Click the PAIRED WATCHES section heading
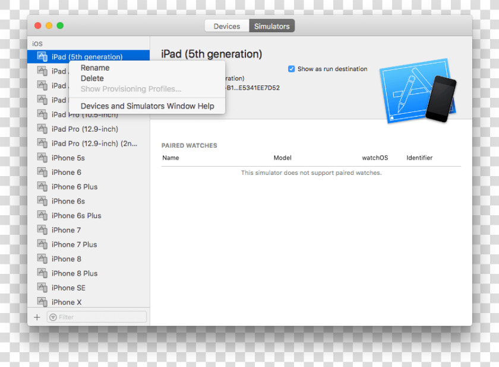This screenshot has height=367, width=499. [189, 145]
